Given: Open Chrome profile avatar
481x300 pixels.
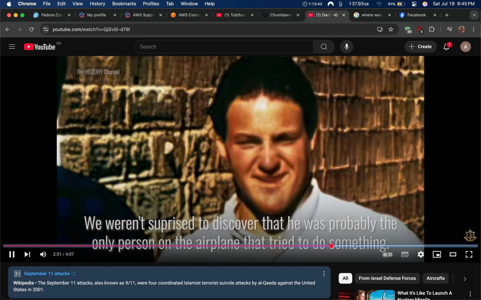Looking at the screenshot, I should 462,29.
